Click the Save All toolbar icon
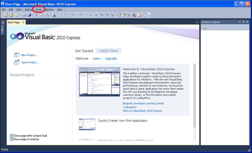 tap(29, 15)
